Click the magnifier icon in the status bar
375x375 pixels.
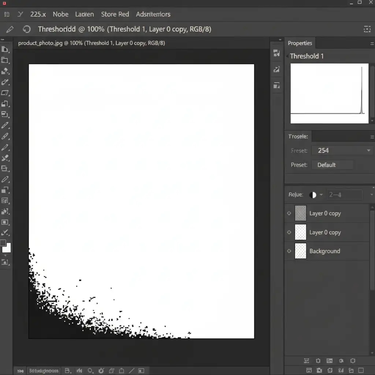(91, 371)
